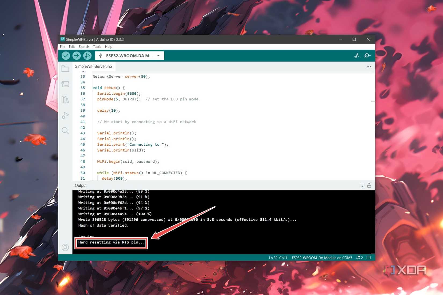This screenshot has width=443, height=295.
Task: Open the File menu
Action: 63,47
